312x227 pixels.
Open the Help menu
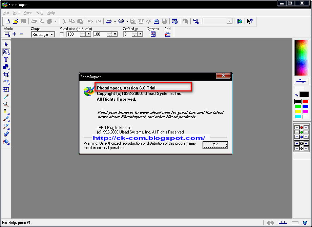pyautogui.click(x=51, y=13)
